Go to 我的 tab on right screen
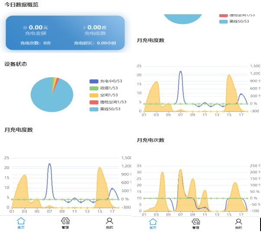 point(239,223)
